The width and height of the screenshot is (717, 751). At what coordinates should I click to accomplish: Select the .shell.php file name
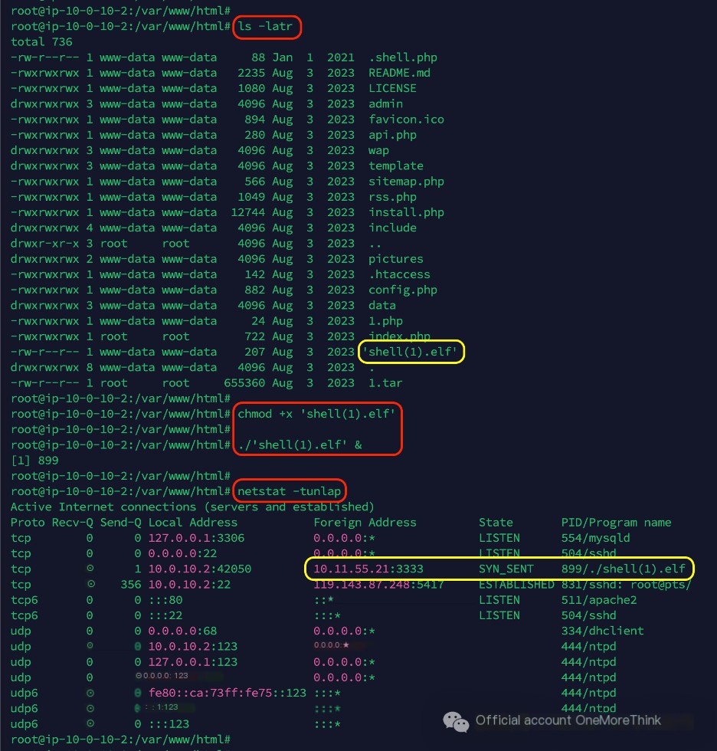(403, 57)
